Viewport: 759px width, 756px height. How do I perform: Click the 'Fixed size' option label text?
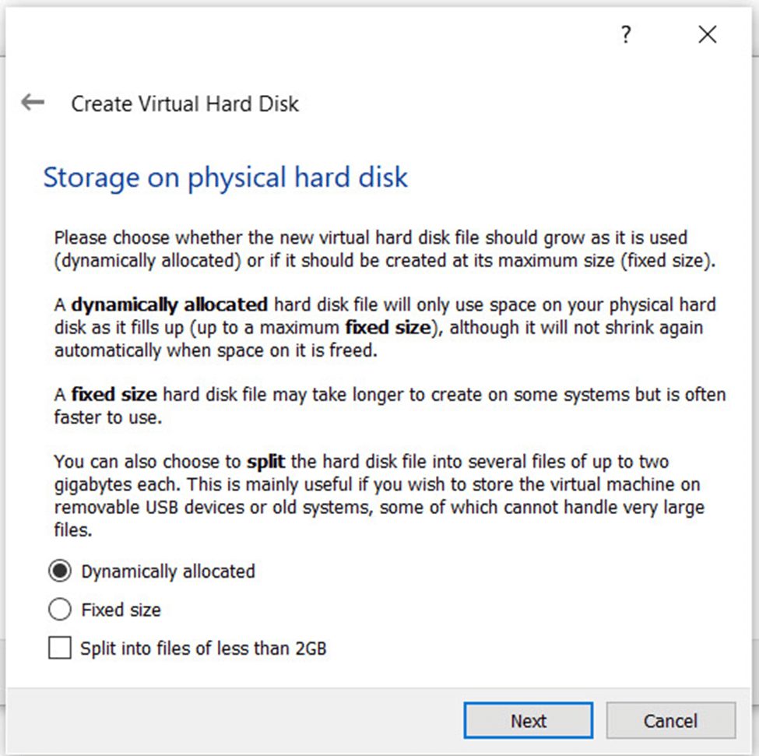click(x=121, y=610)
